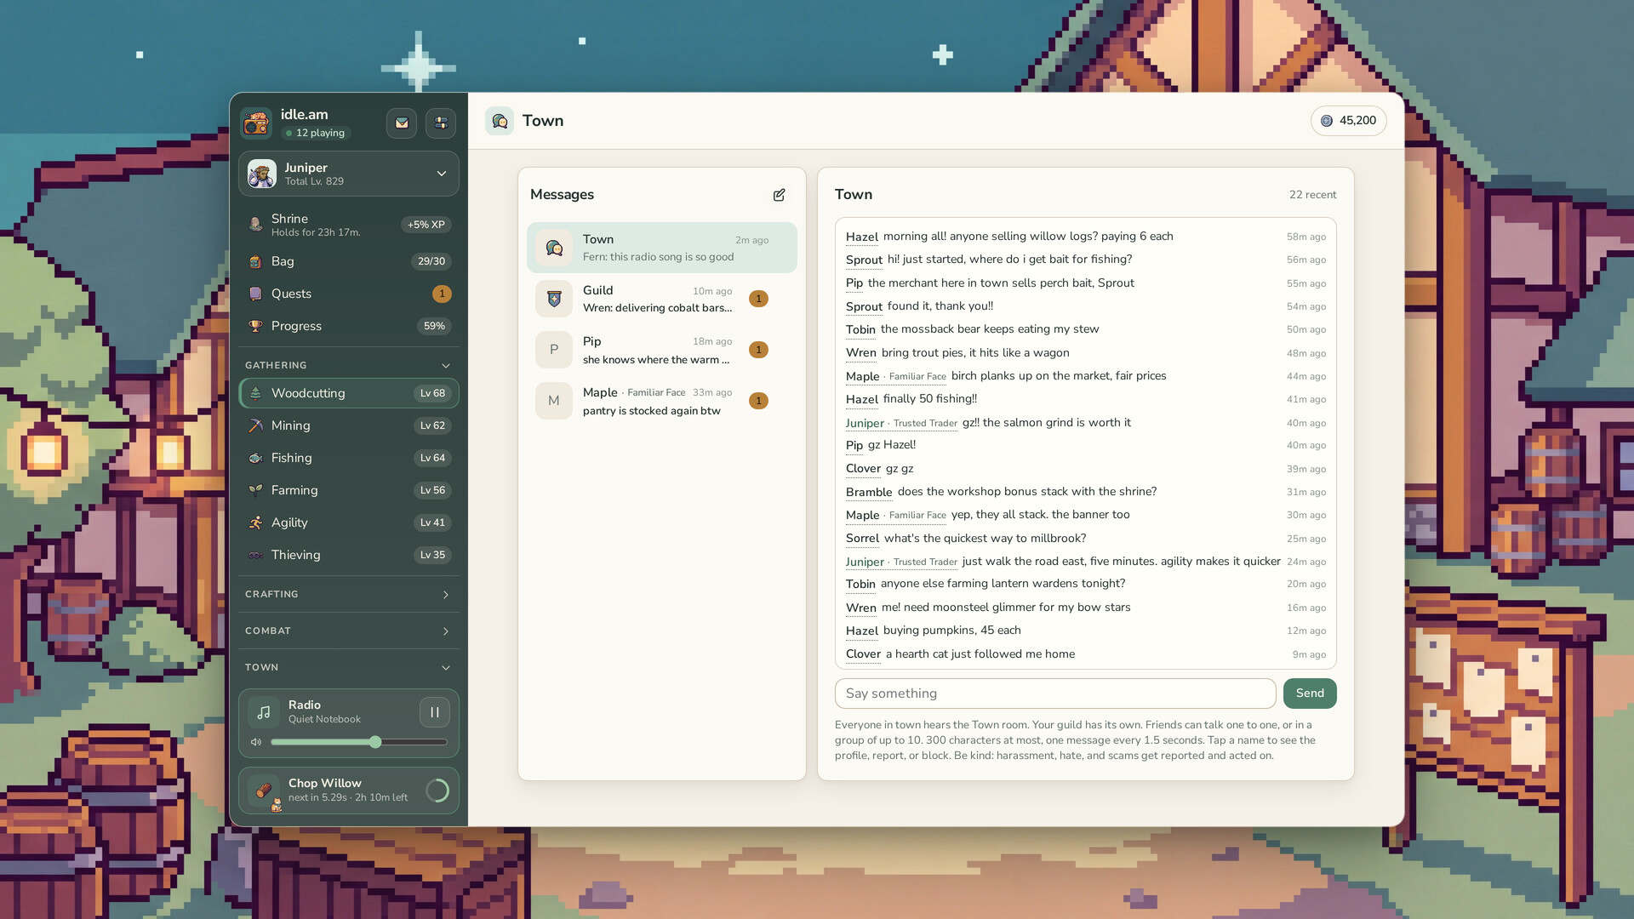Screen dimensions: 1634x919
Task: Click the idle.am radio logo
Action: point(256,123)
